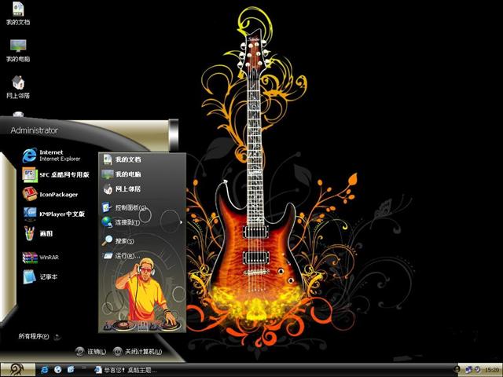Open the 我的文档 desktop icon
Viewport: 503px width, 377px height.
[x=18, y=14]
